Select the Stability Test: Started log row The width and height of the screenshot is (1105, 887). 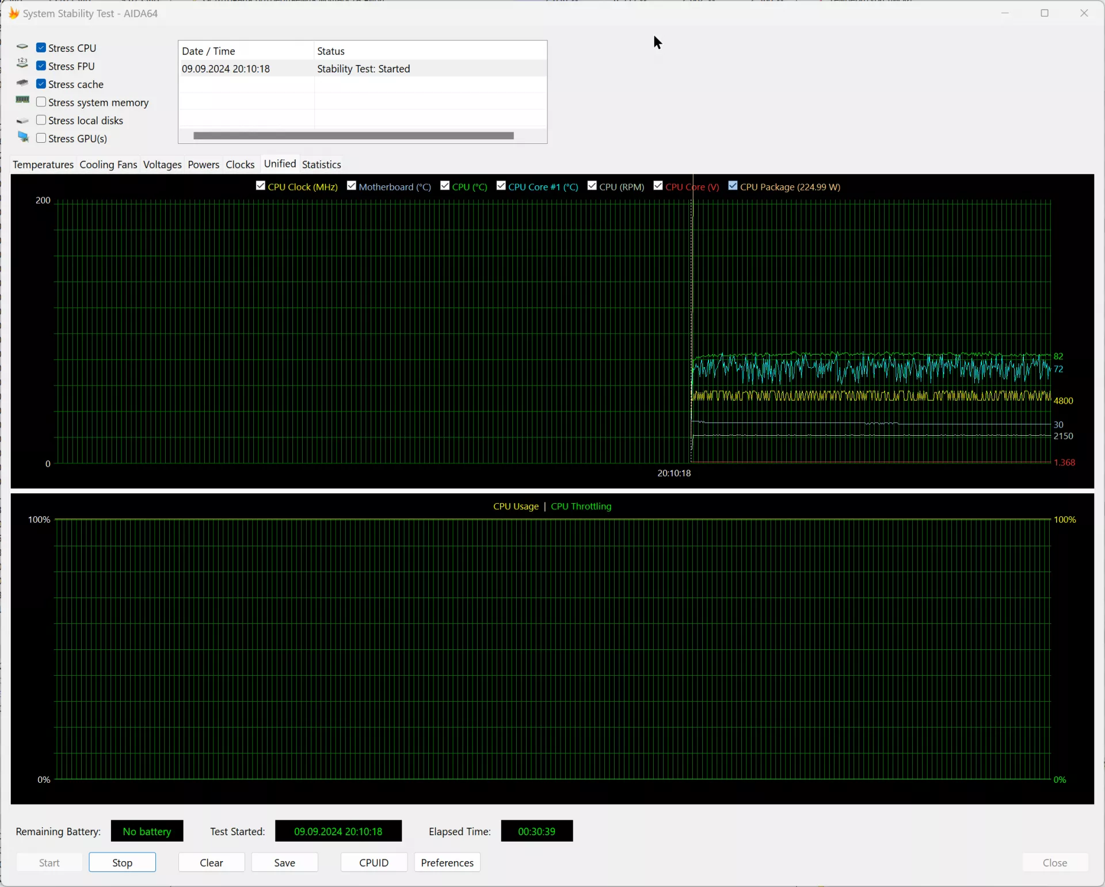click(x=363, y=68)
